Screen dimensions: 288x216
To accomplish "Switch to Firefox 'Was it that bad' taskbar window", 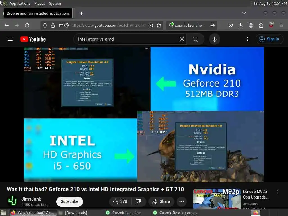I will [33, 213].
